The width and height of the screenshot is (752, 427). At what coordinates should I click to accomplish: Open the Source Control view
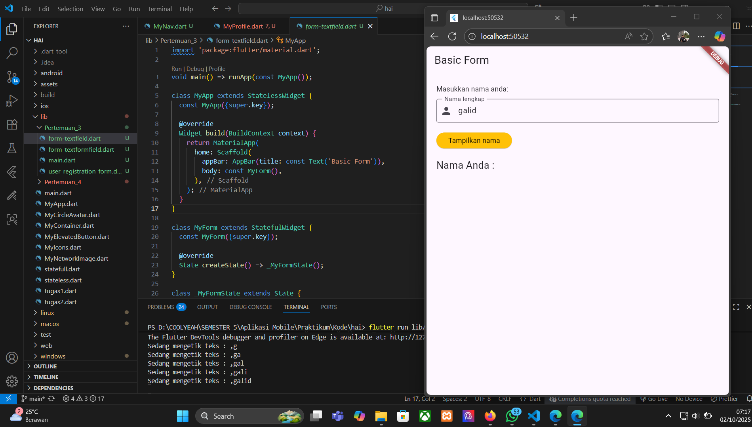tap(12, 77)
